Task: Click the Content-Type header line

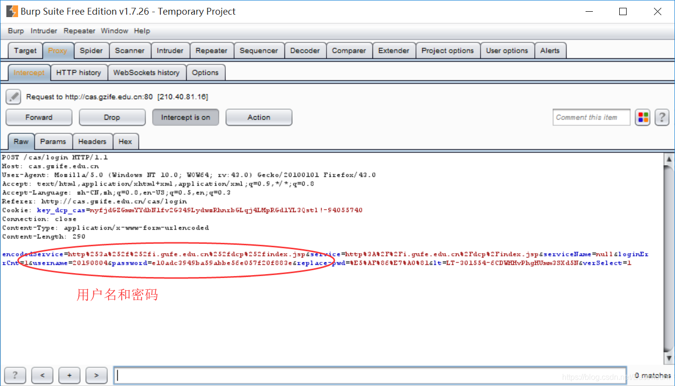Action: [x=106, y=228]
